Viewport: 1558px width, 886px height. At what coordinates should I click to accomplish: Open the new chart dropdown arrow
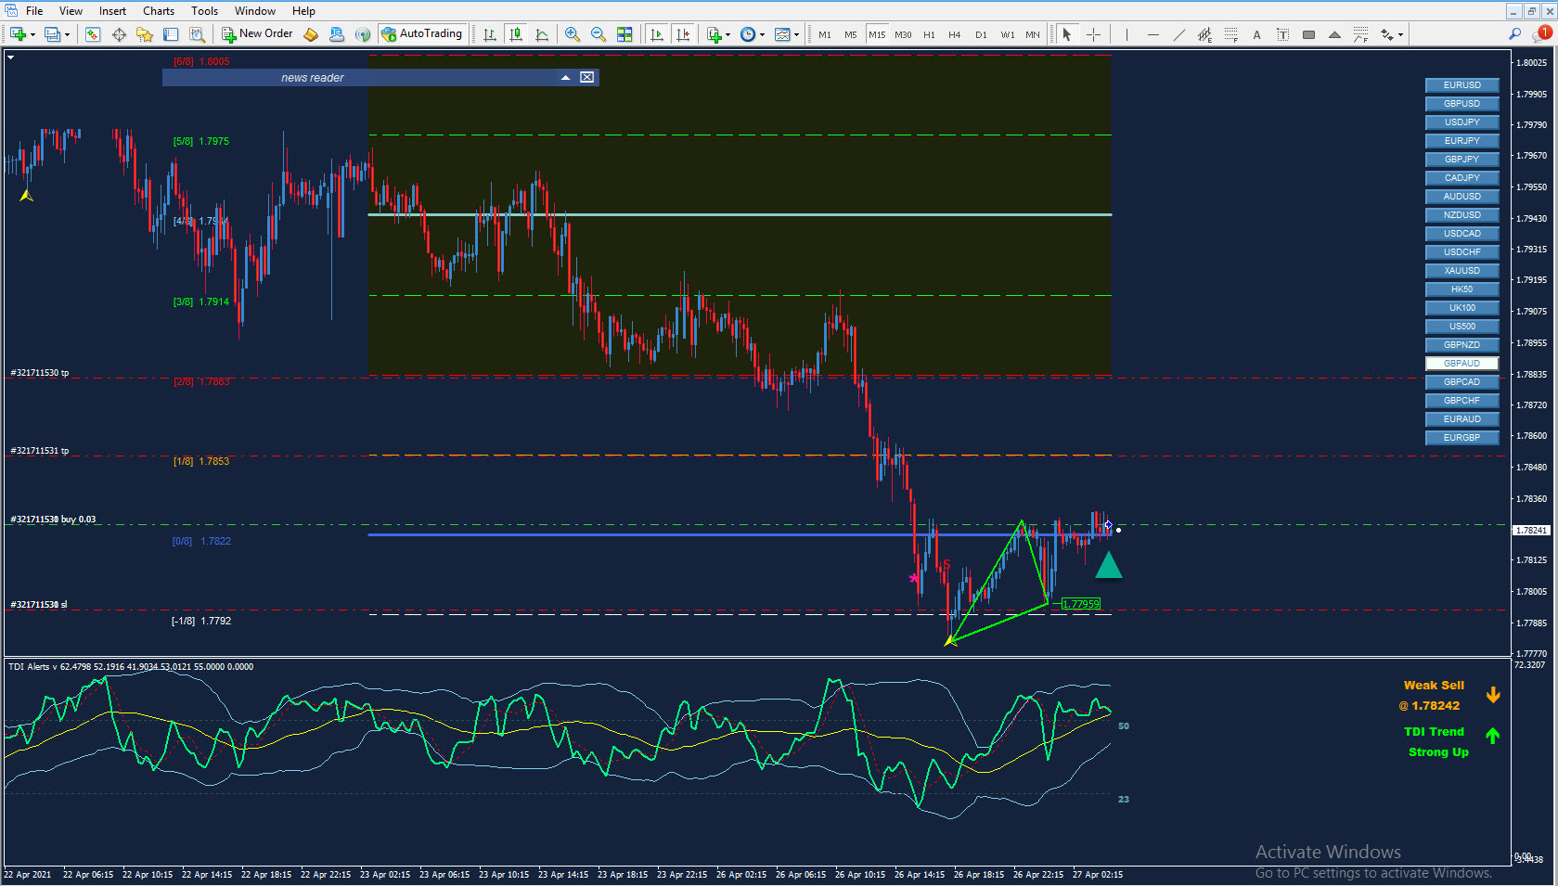32,34
